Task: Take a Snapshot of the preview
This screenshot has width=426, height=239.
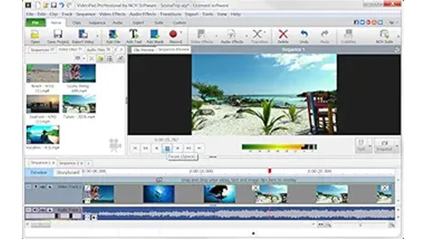Action: tap(384, 145)
